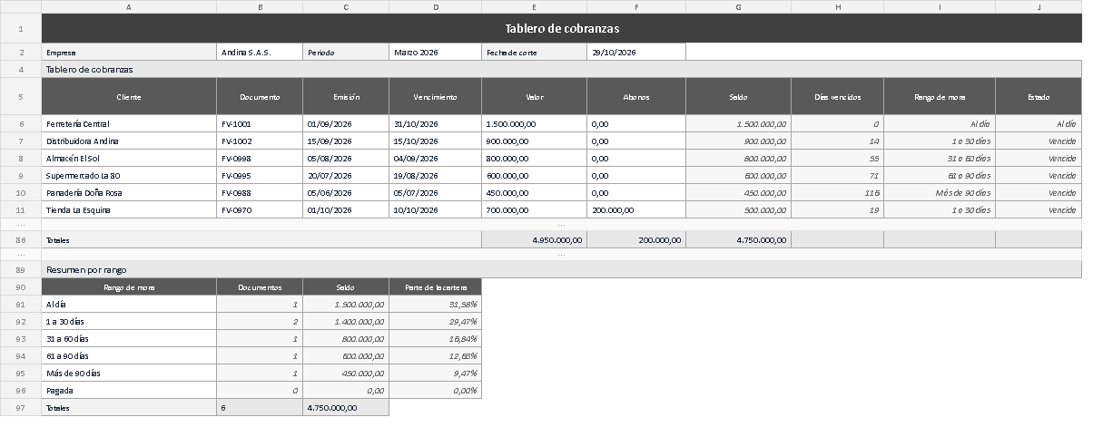Click column header E

coord(534,6)
